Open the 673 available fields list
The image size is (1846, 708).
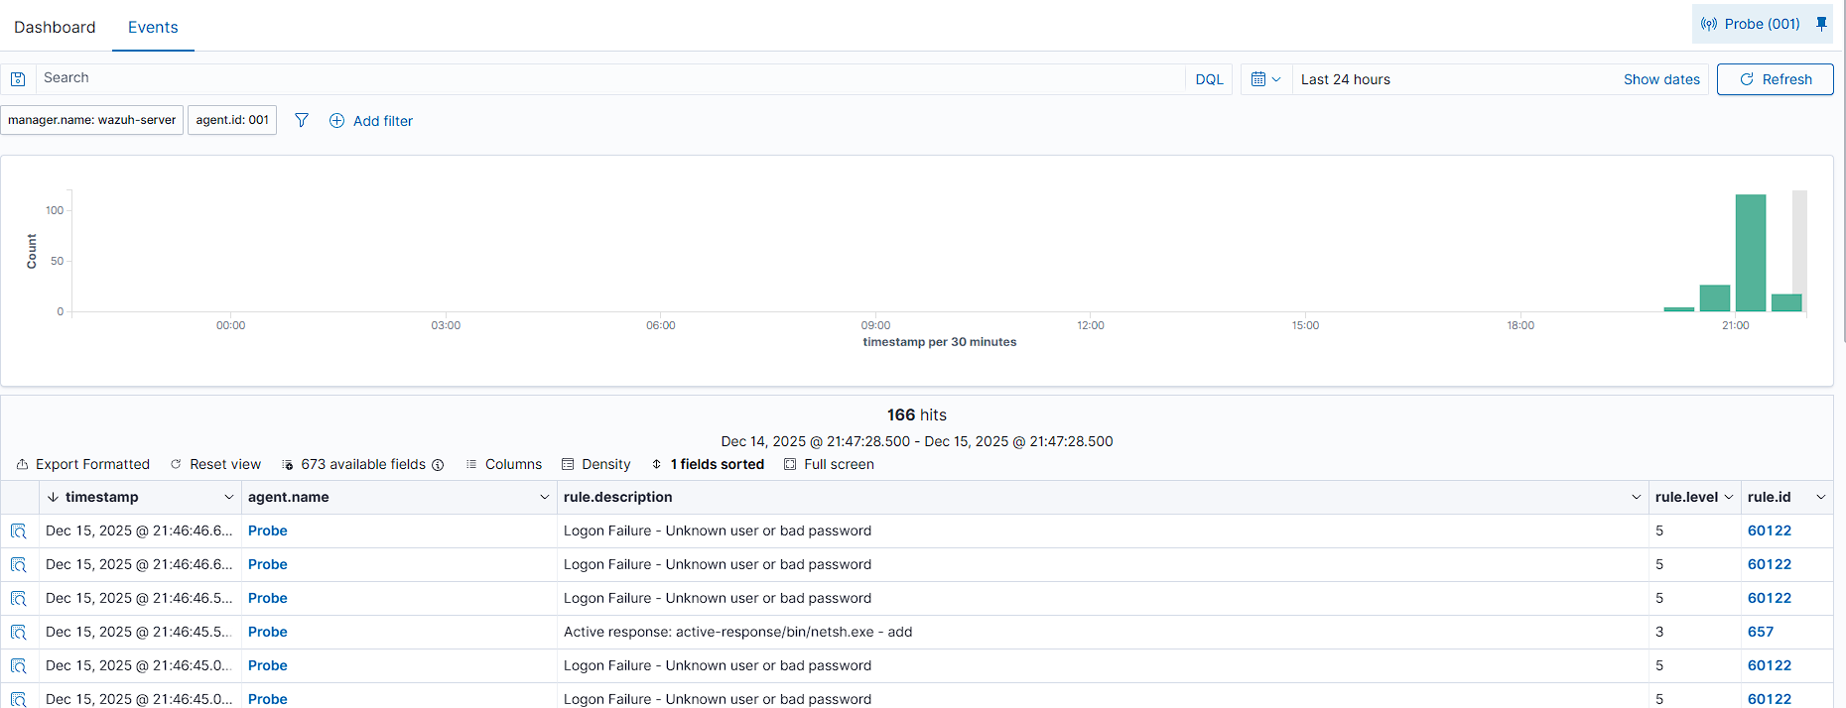click(x=354, y=464)
